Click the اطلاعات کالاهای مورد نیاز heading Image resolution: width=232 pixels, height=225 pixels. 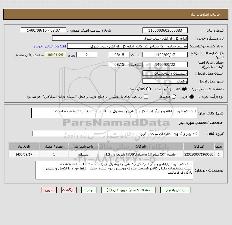click(x=201, y=123)
